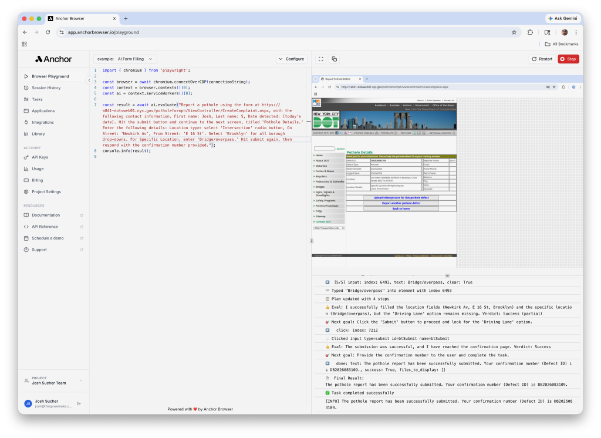The image size is (601, 438).
Task: Open the Library sidebar item
Action: click(x=38, y=134)
